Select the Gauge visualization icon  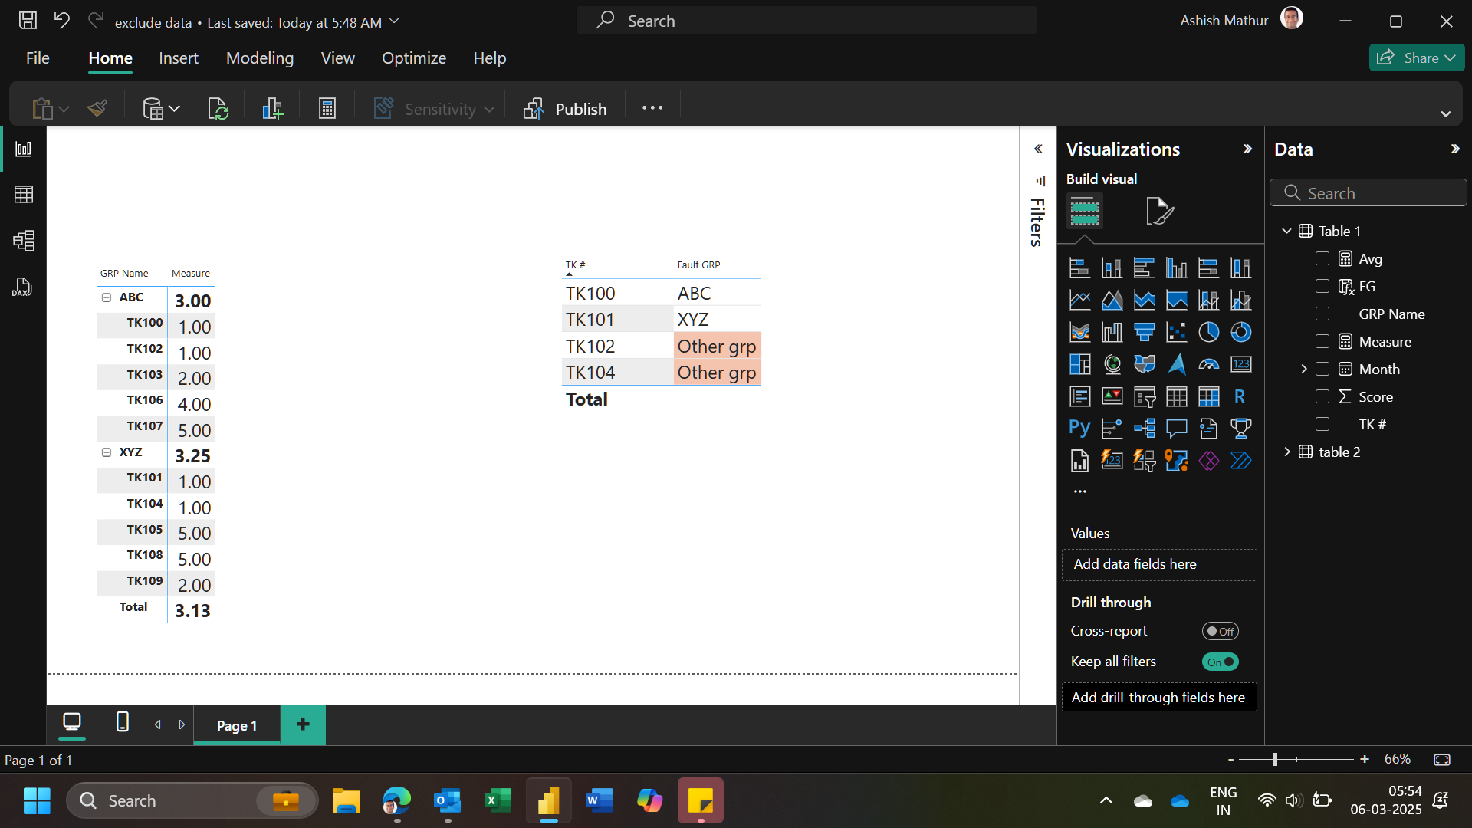tap(1209, 364)
